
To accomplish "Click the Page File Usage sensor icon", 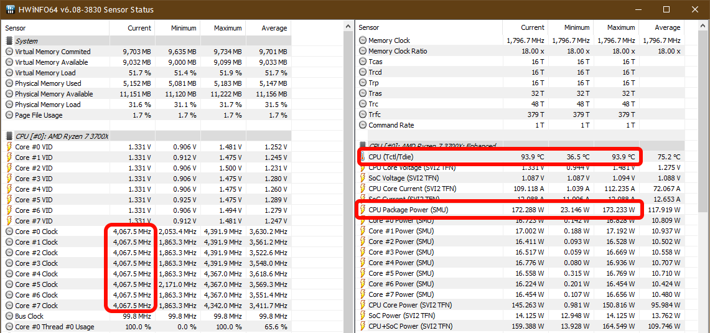I will (9, 115).
